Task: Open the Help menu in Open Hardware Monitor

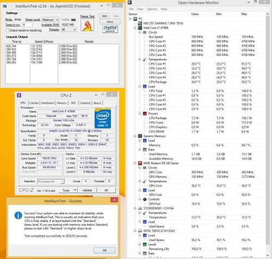Action: 164,9
